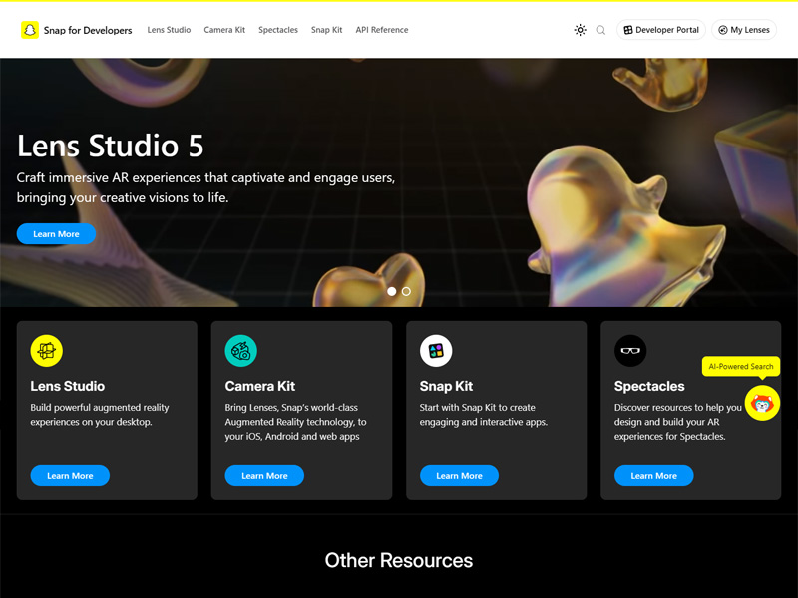This screenshot has height=598, width=798.
Task: Click the Spectacles glasses icon
Action: coord(629,350)
